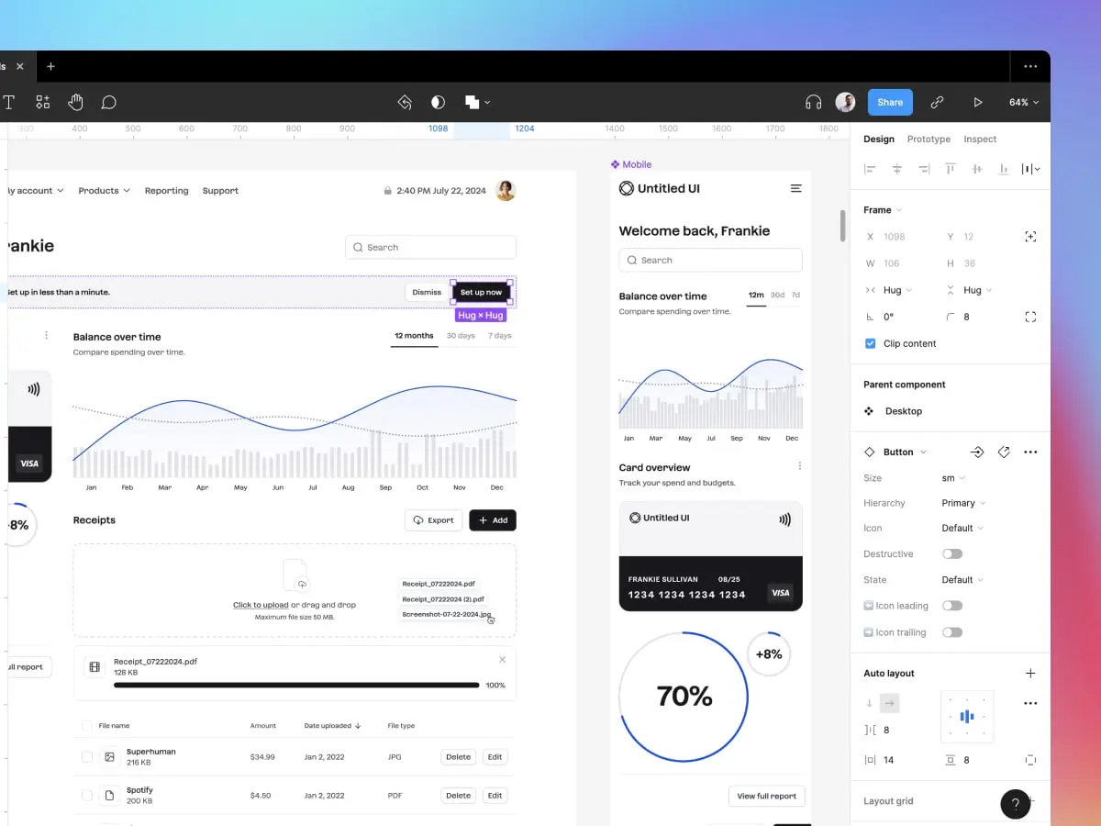Turn on the Icon leading toggle
The height and width of the screenshot is (826, 1101).
[952, 606]
